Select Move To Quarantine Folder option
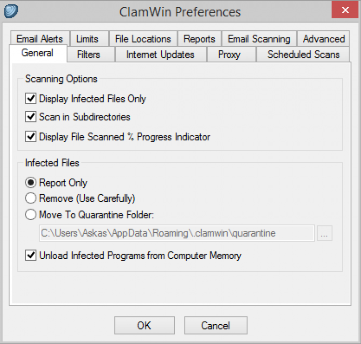Screen dimensions: 361x344 31,214
